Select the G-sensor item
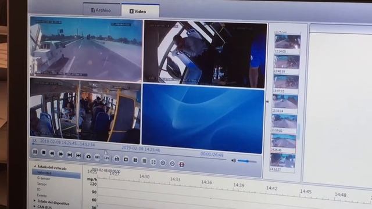 (44, 178)
